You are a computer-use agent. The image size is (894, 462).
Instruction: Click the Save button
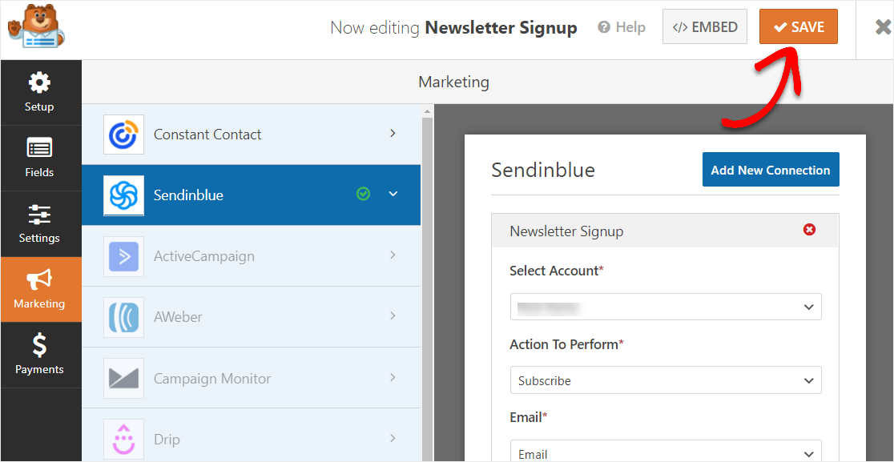(798, 26)
